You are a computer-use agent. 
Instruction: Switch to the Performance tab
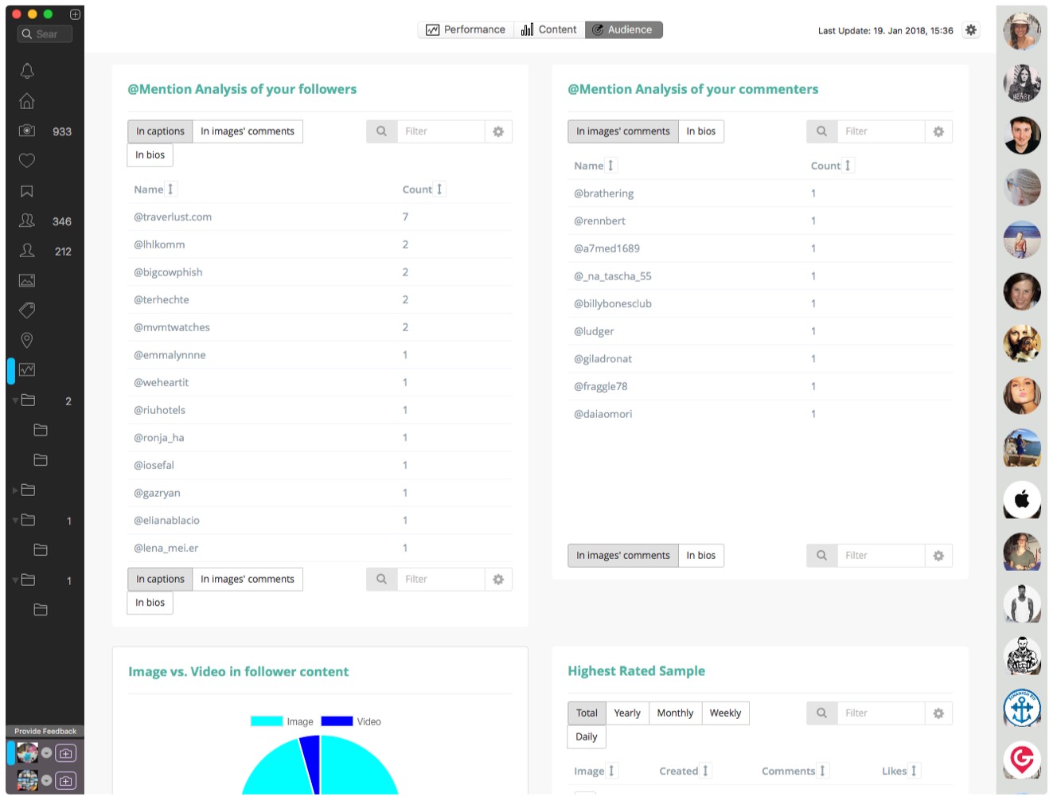(x=466, y=30)
